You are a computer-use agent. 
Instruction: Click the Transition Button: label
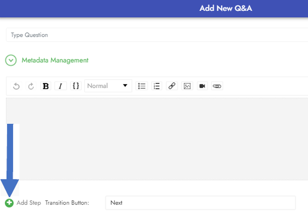click(x=67, y=203)
